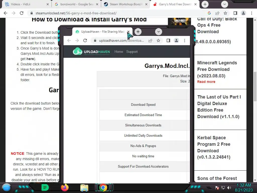Go back in UploadHaven window
Viewport: 257px width, 193px height.
coord(69,40)
